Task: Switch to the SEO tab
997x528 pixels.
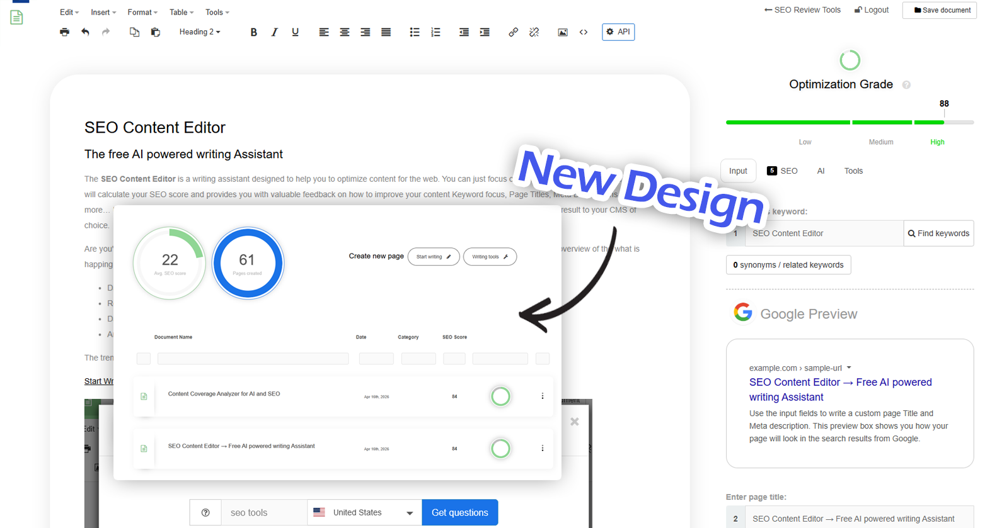Action: (x=782, y=171)
